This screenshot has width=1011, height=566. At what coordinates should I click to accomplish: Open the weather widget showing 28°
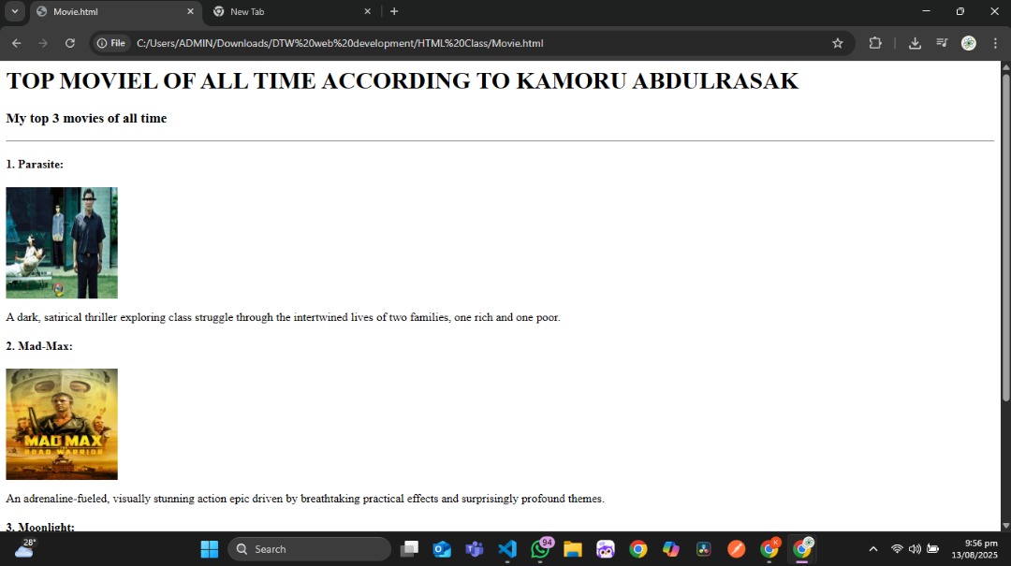pyautogui.click(x=24, y=548)
